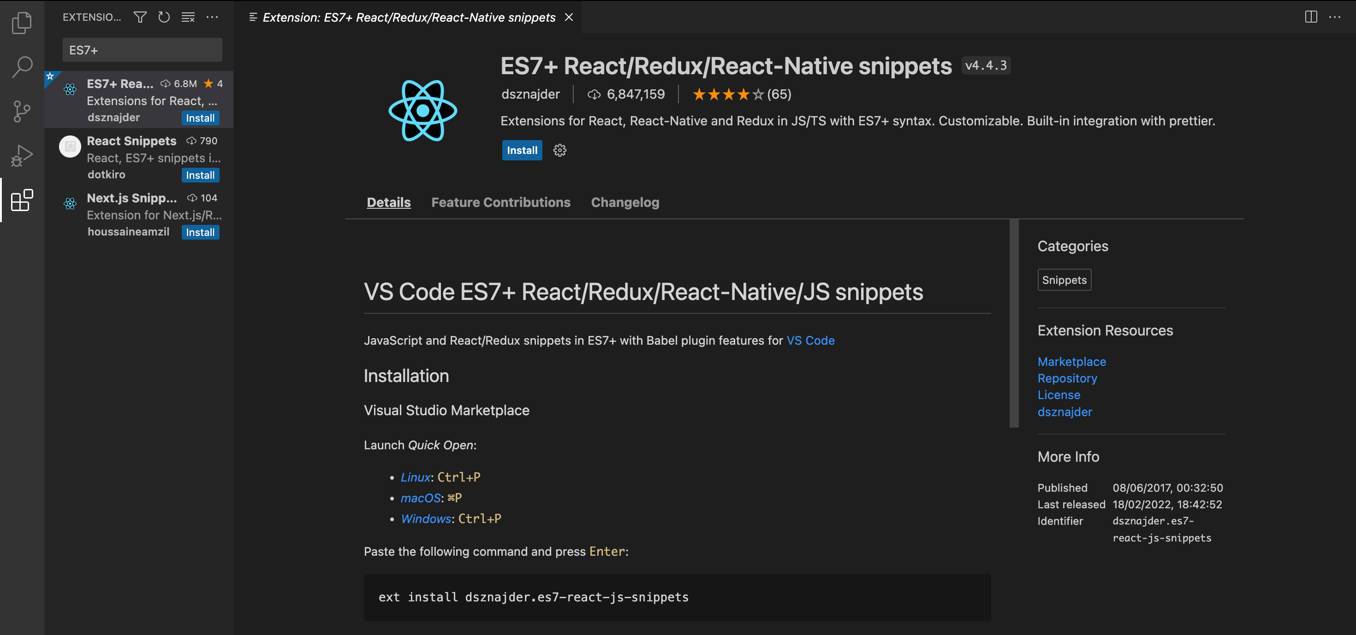Open the Source Control view
Screen dimensions: 1356x635
tap(21, 112)
